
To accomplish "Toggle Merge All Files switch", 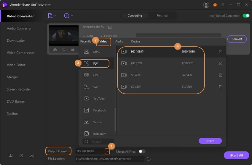I will tap(142, 151).
